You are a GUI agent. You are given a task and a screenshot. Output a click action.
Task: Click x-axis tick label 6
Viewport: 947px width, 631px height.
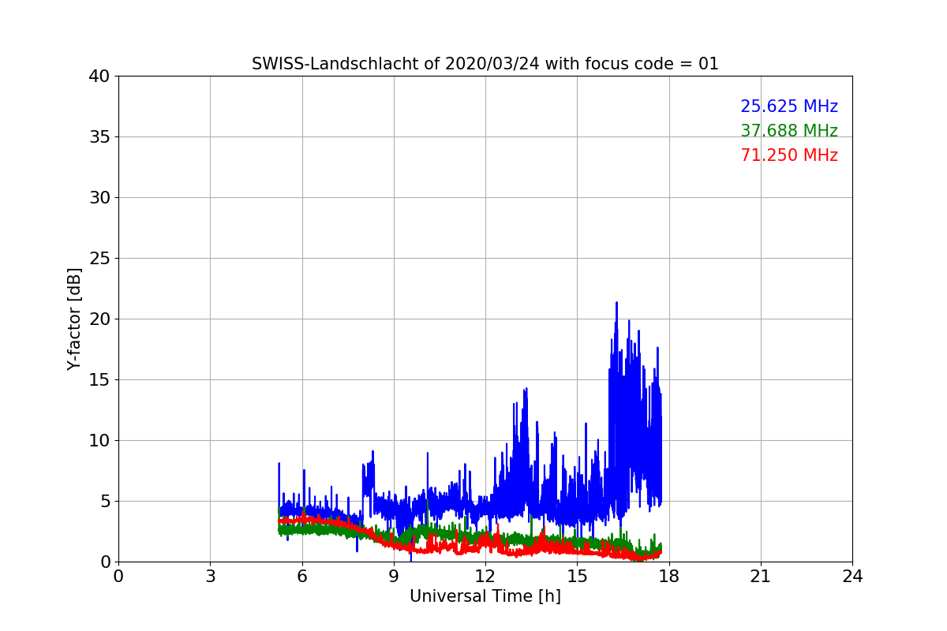click(301, 576)
